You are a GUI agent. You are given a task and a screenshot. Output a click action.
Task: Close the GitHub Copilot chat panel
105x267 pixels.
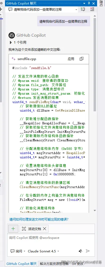94,3
